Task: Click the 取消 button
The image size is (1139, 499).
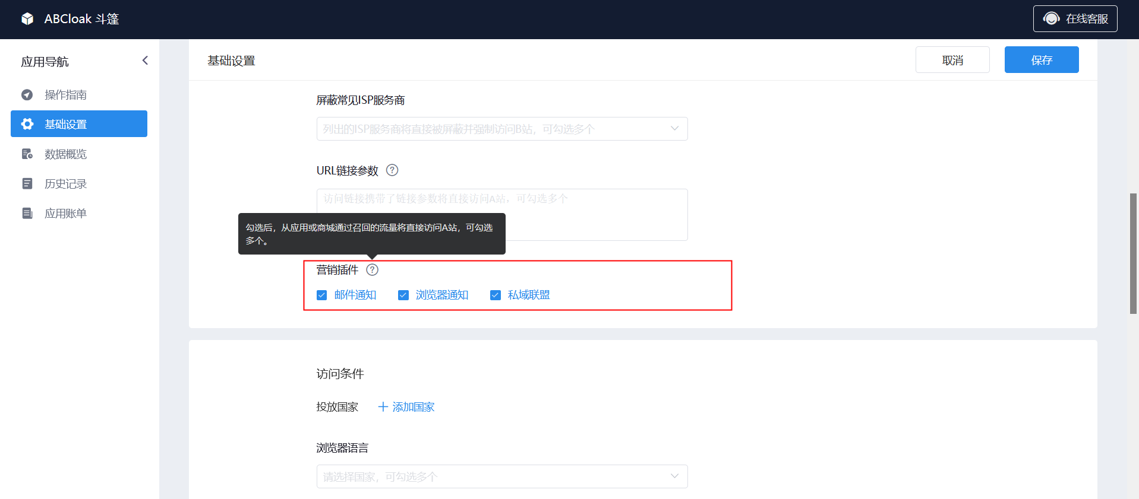Action: click(x=952, y=60)
